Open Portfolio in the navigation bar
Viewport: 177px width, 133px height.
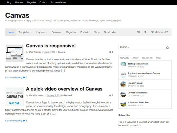point(85,32)
